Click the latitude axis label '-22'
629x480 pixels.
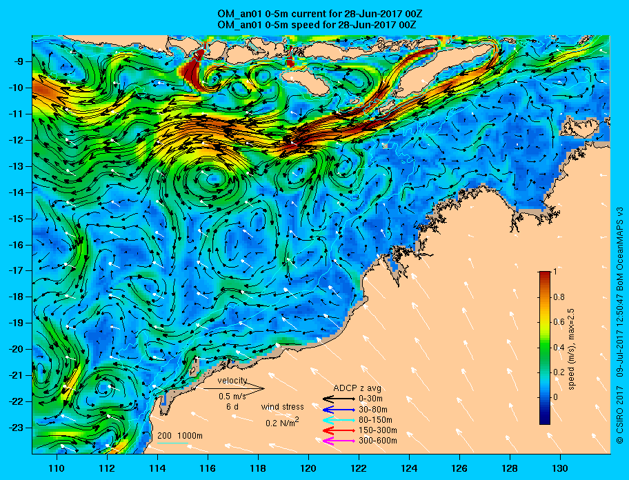(17, 401)
